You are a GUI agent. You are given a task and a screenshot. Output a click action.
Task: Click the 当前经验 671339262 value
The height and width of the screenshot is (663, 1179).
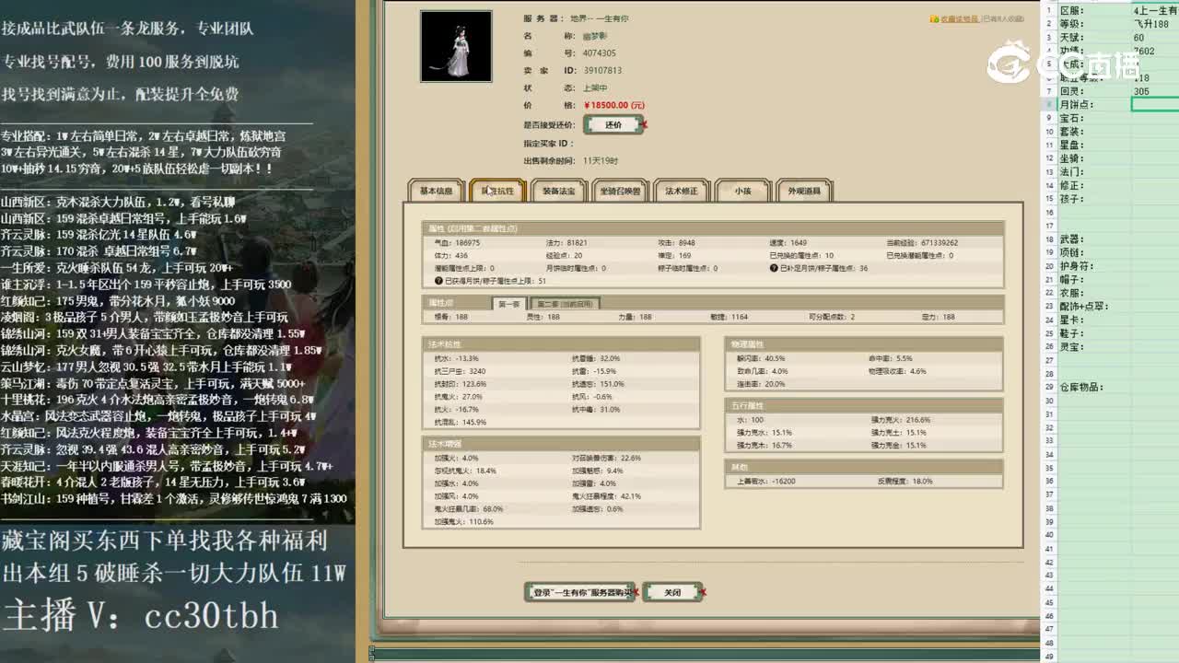tap(922, 243)
